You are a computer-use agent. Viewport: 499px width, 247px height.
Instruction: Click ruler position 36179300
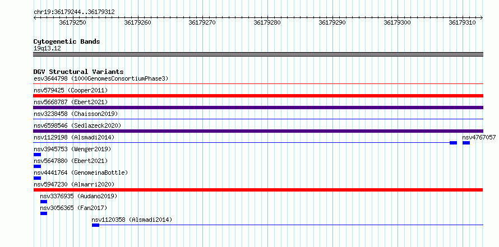[x=397, y=22]
